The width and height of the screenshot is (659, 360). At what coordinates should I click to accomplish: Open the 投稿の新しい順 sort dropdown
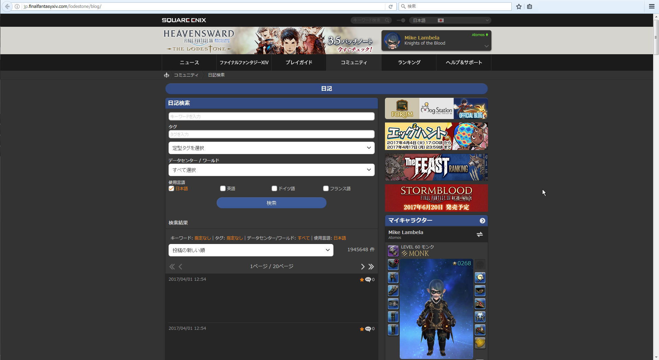(x=251, y=250)
